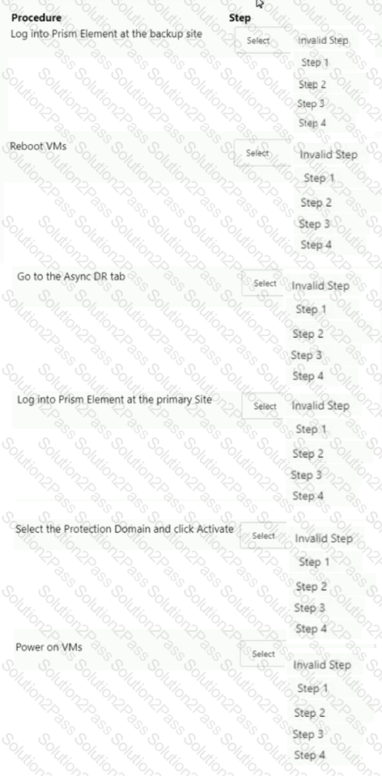Choose Step 3 for Protection Domain Activate
The width and height of the screenshot is (382, 776).
click(309, 608)
